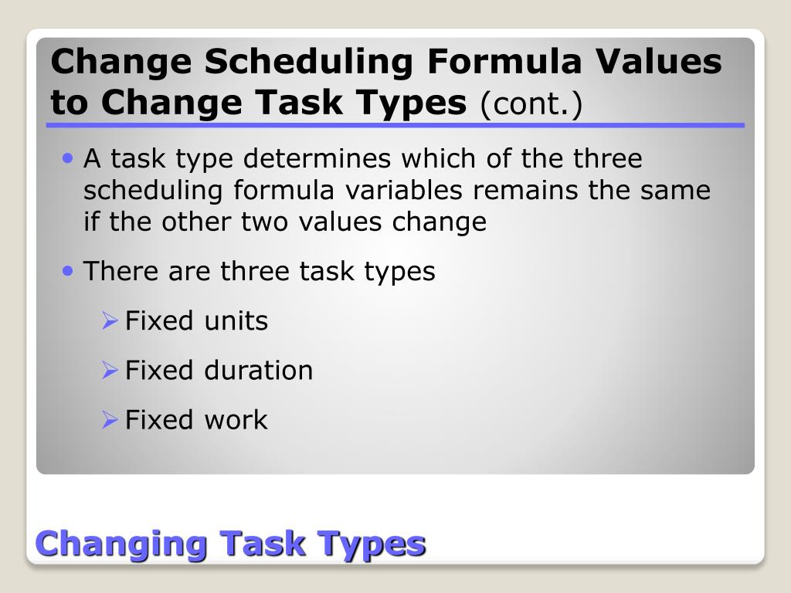Image resolution: width=791 pixels, height=593 pixels.
Task: Click the word 'Values' in the title
Action: pos(658,62)
